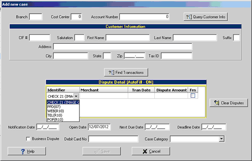The height and width of the screenshot is (161, 252).
Task: Click the Merchant column header
Action: [x=104, y=90]
